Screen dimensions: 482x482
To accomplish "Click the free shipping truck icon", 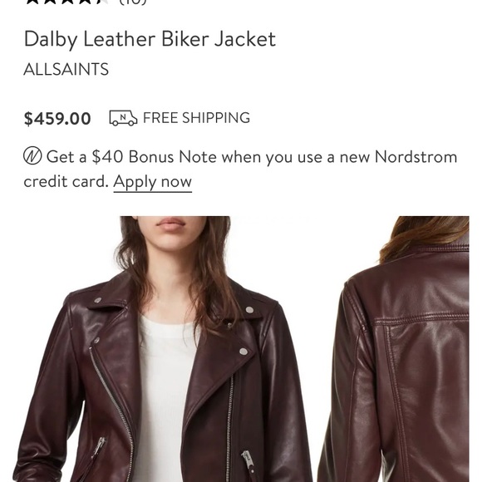I will [x=123, y=118].
